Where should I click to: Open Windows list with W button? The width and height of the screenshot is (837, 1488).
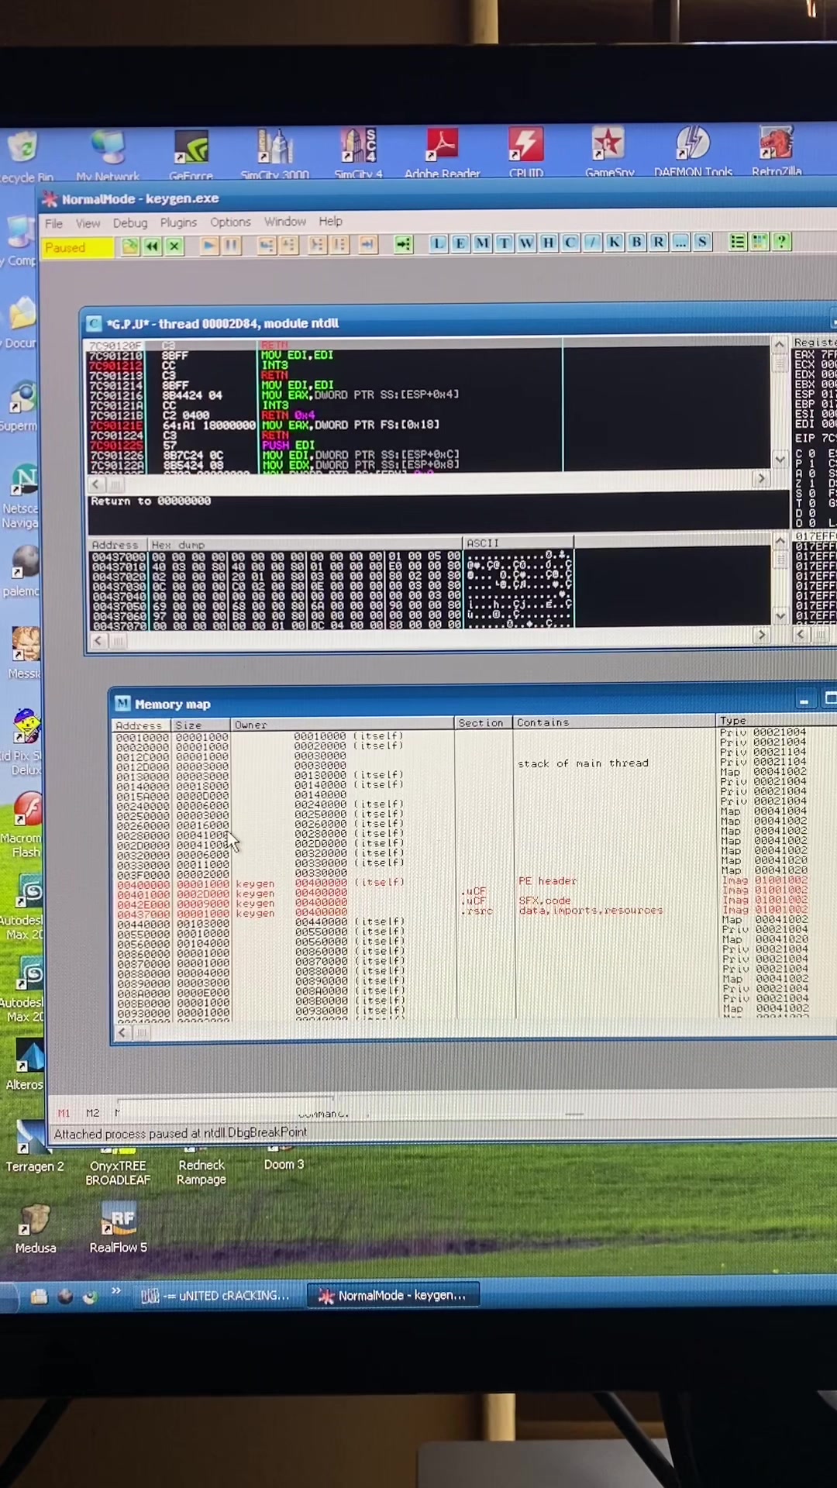(x=526, y=243)
